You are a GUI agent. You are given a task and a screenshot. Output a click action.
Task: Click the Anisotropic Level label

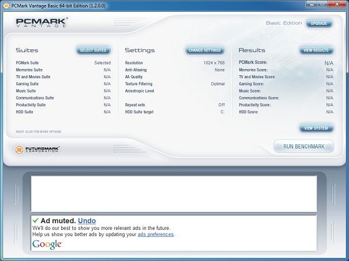[x=140, y=91]
